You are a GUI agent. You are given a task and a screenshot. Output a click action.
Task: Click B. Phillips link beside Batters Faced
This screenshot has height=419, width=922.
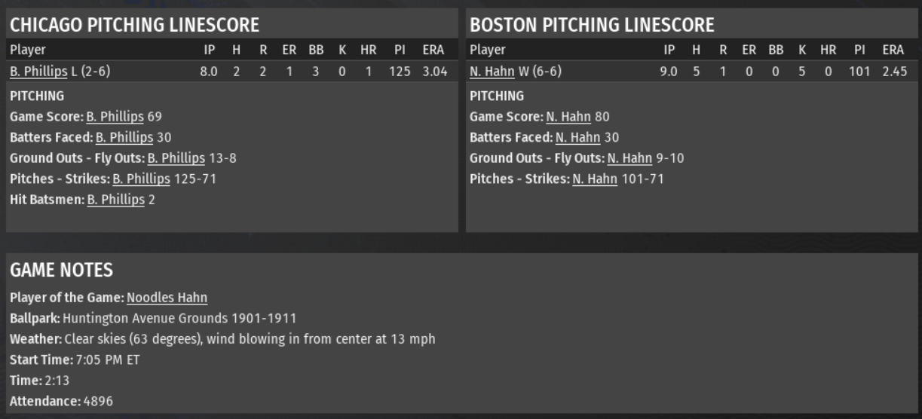coord(124,137)
